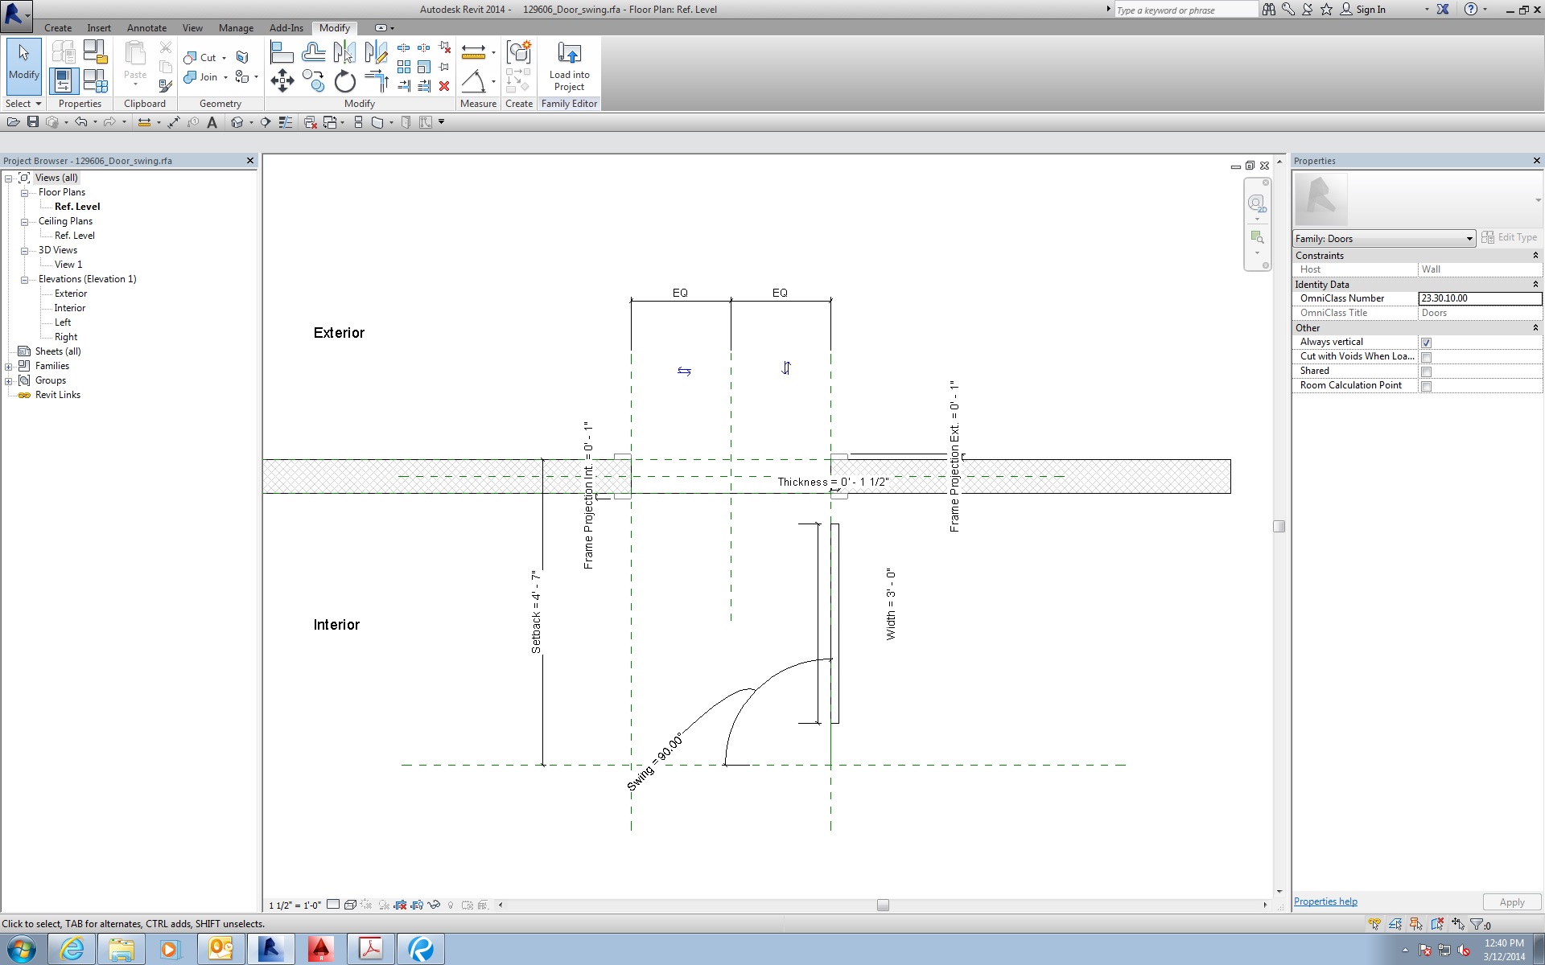Select the Copy tool
Image resolution: width=1545 pixels, height=965 pixels.
[x=313, y=80]
